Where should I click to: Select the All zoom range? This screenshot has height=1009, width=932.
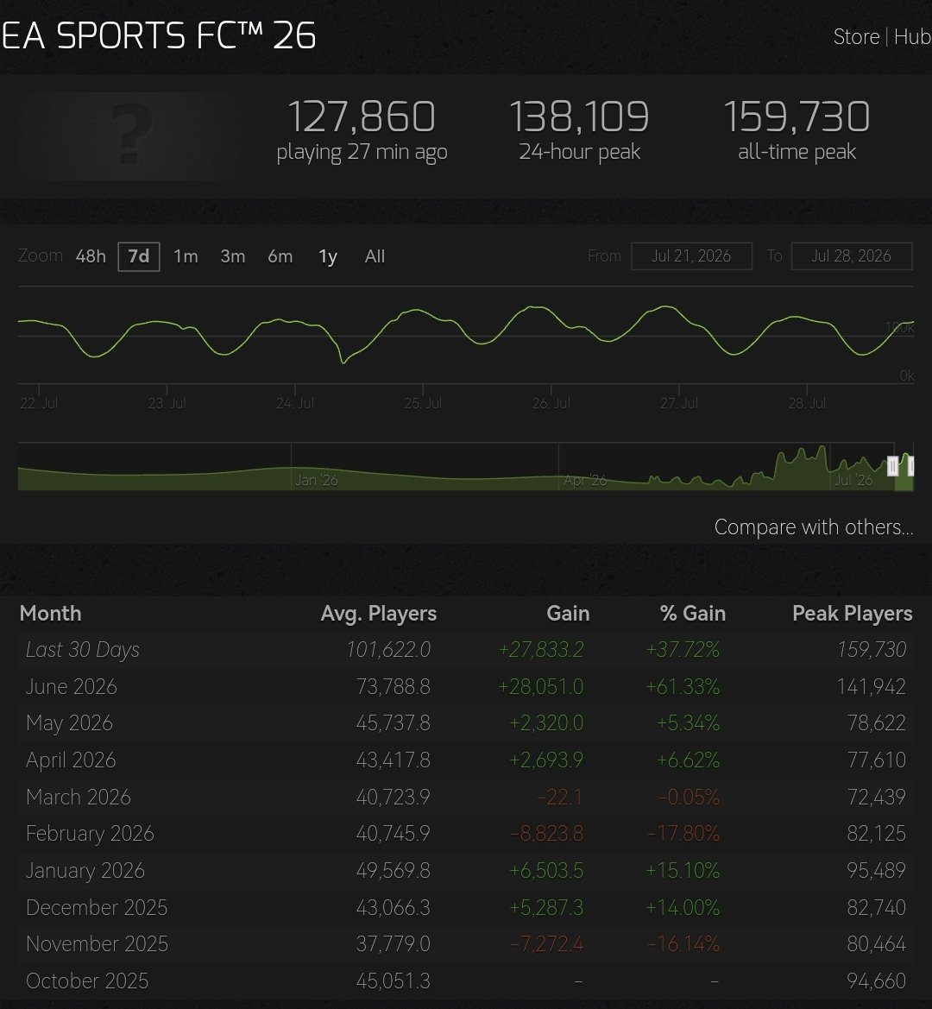coord(375,256)
